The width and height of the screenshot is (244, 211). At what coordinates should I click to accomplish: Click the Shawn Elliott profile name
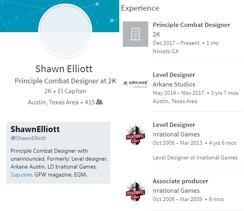tap(64, 69)
